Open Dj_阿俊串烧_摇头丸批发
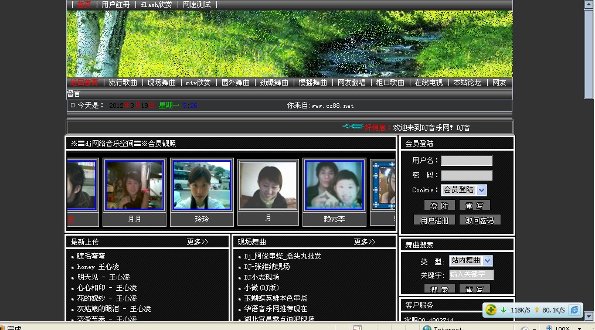 283,256
